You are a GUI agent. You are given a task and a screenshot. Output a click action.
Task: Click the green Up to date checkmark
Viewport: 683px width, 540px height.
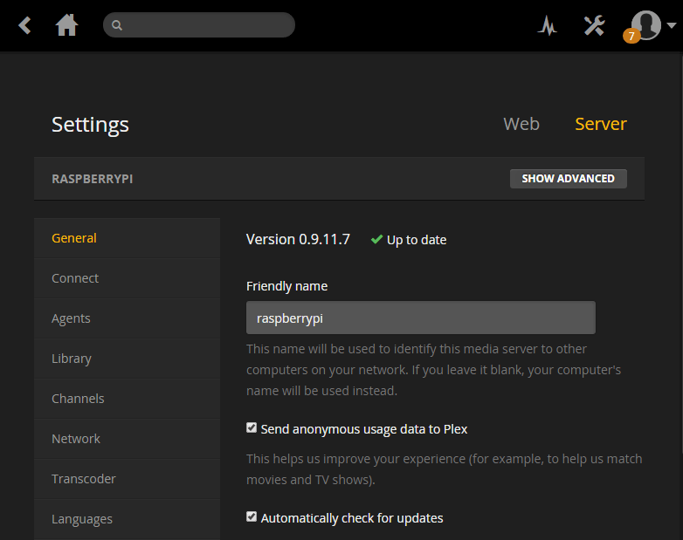click(x=376, y=239)
